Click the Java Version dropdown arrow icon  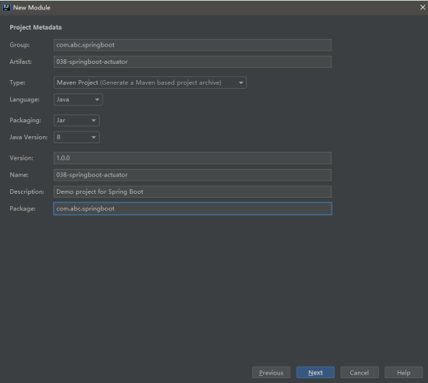point(93,137)
